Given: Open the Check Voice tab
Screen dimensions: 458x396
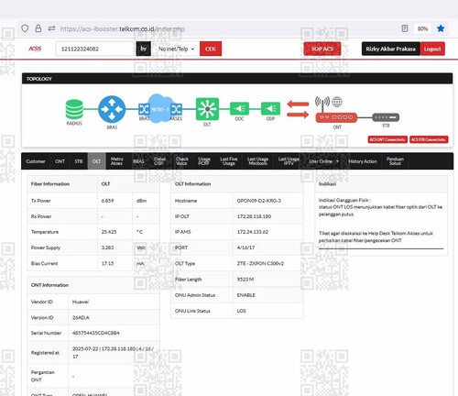Looking at the screenshot, I should (x=181, y=161).
